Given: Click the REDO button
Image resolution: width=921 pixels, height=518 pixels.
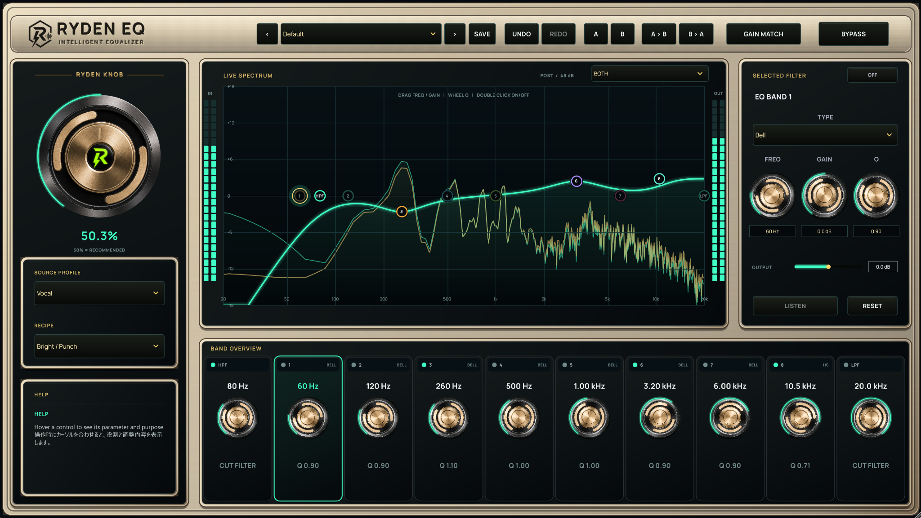Looking at the screenshot, I should point(559,34).
